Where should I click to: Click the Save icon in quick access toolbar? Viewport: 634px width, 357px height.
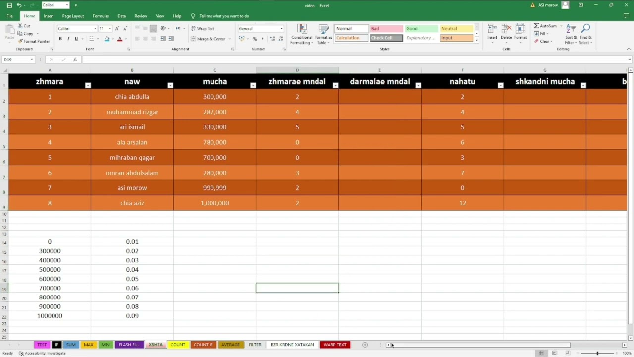click(9, 5)
